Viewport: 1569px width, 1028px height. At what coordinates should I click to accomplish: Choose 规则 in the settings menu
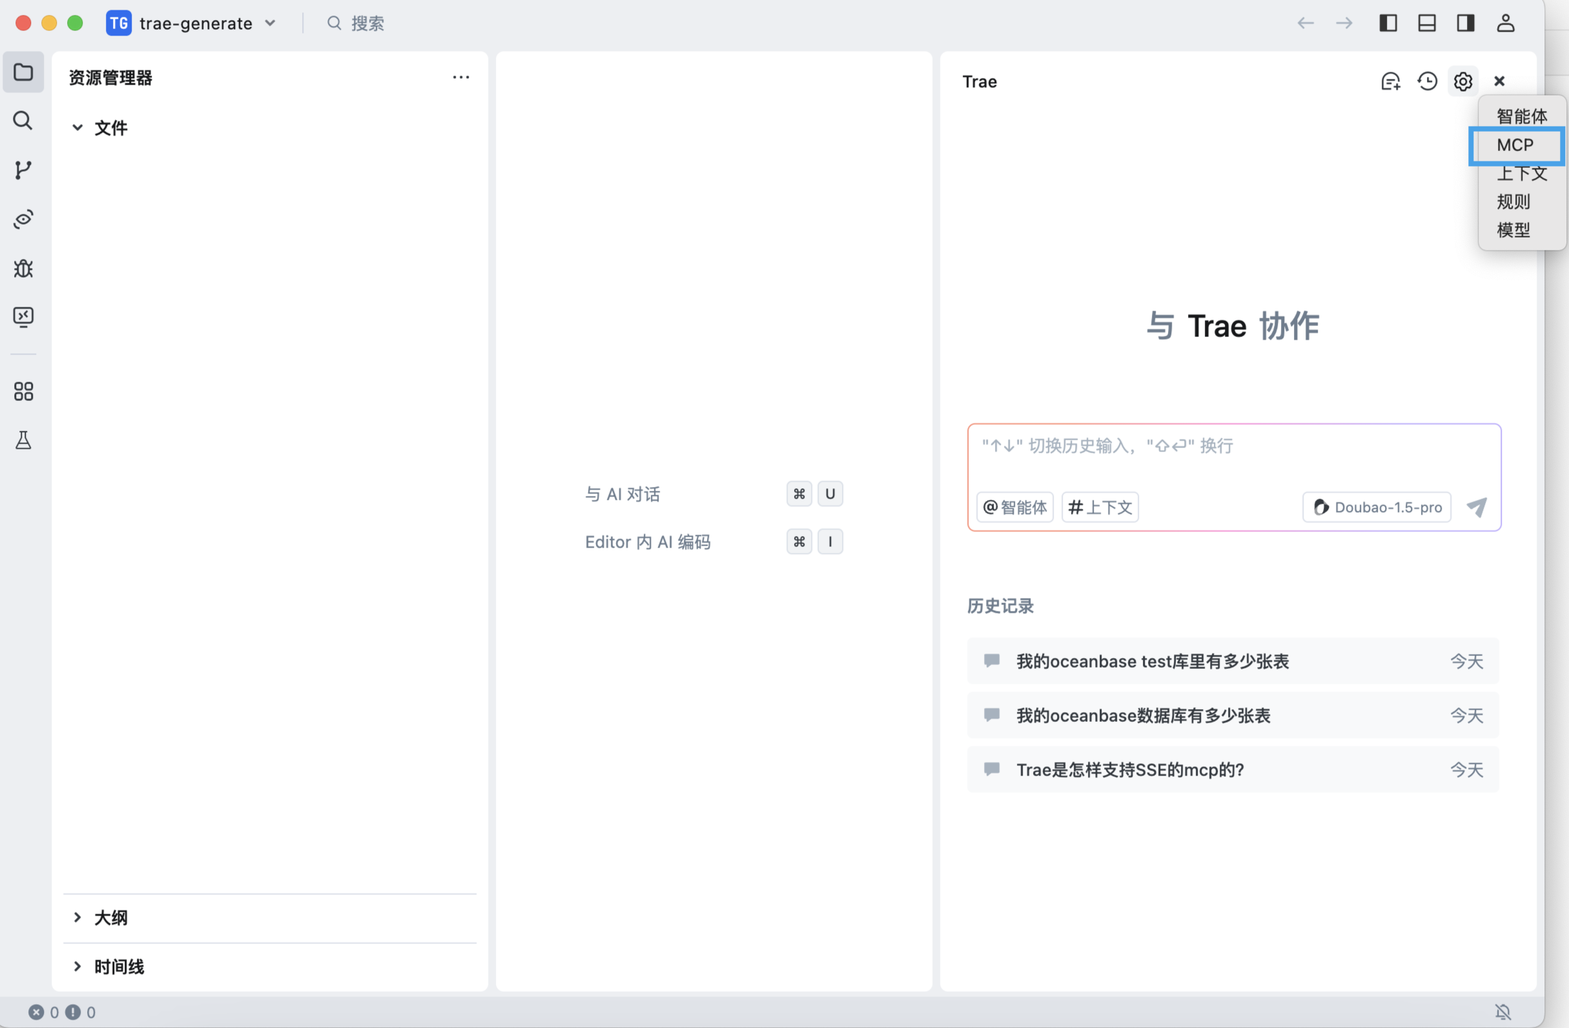pyautogui.click(x=1513, y=201)
